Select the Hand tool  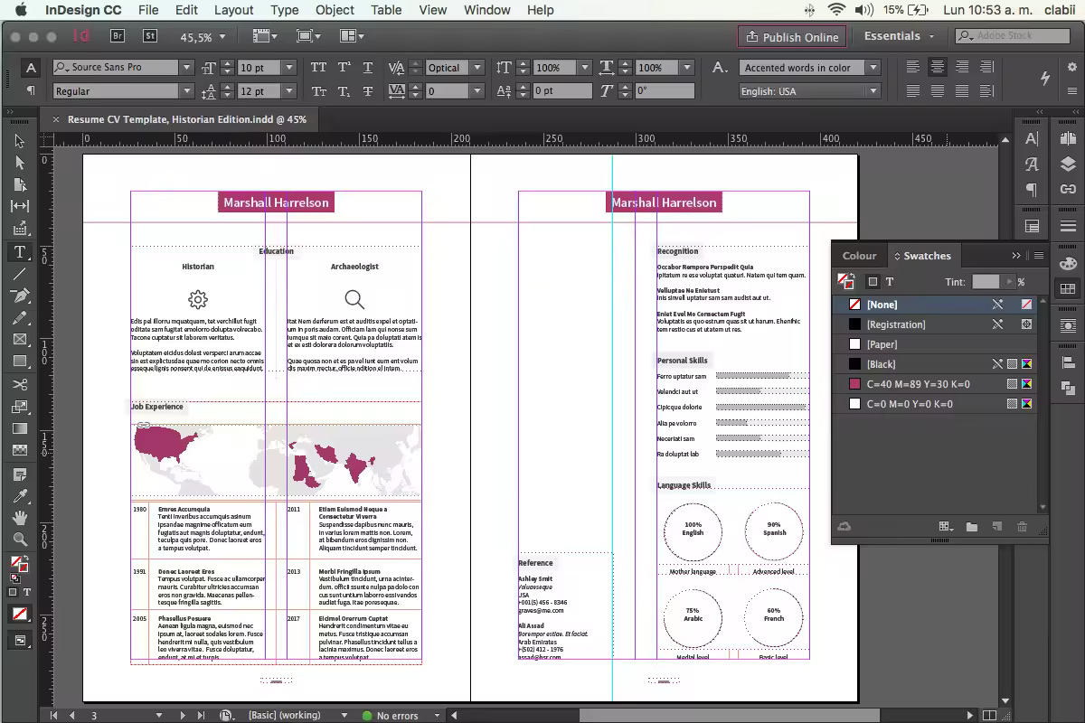pos(20,518)
